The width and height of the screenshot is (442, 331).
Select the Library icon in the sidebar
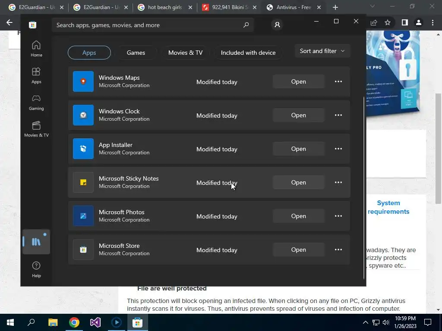[36, 242]
